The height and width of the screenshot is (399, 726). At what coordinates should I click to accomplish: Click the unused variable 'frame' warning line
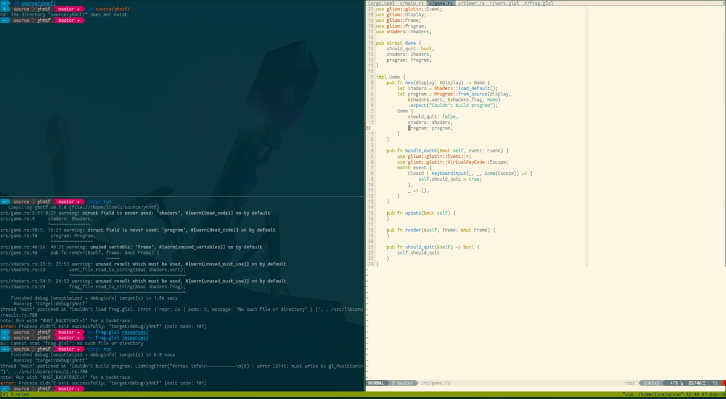tap(131, 247)
